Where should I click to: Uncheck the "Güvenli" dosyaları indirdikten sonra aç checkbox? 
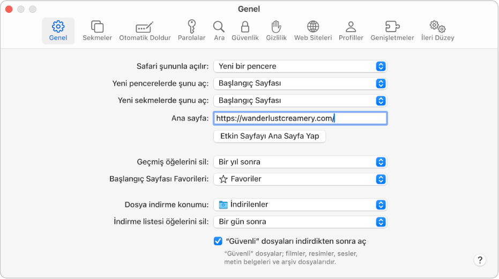tap(218, 241)
